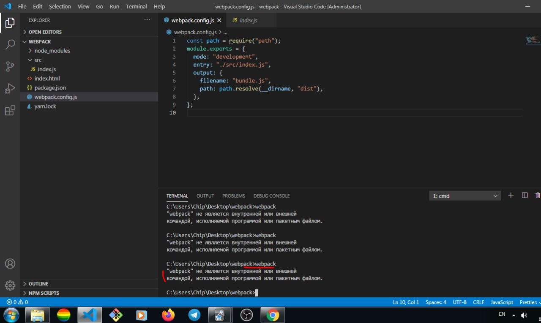
Task: Select the Terminal panel tab
Action: pos(177,196)
